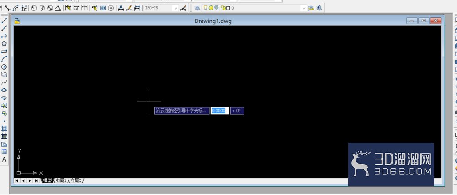Open the Tolerance tool
Screen dimensions: 457x195
(x=102, y=8)
